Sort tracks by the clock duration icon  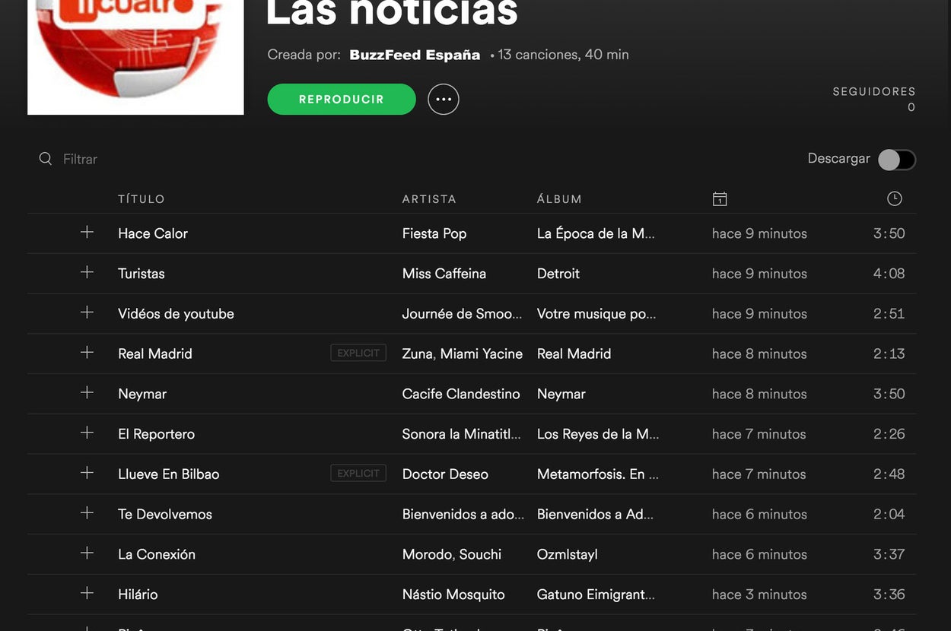[x=895, y=198]
